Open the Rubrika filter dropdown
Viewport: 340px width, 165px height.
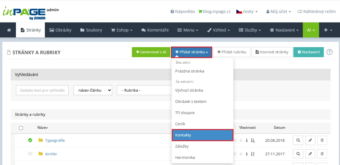click(x=144, y=90)
